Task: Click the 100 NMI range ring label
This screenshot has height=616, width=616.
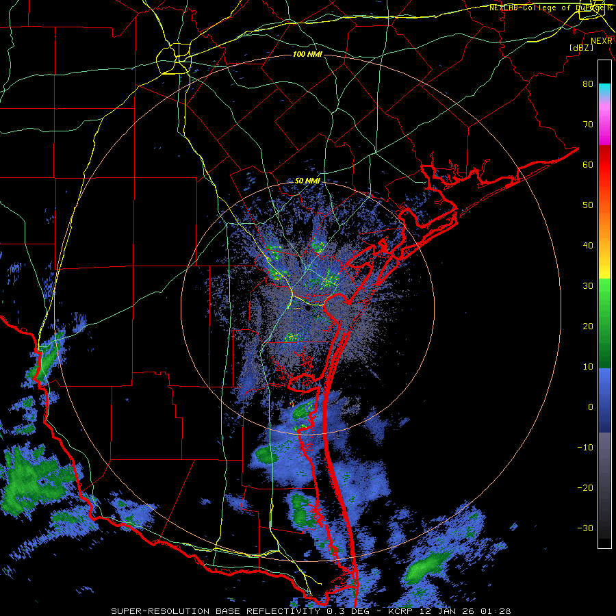Action: point(307,54)
